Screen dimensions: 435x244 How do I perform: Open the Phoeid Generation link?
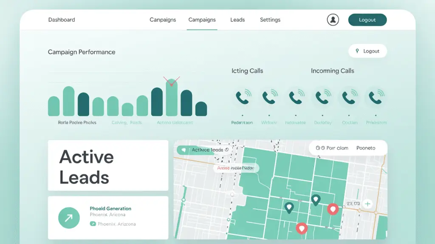point(110,208)
